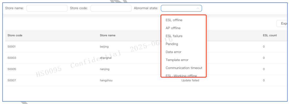Click the ESL count column header
Viewport: 289px width, 104px height.
tap(270, 35)
